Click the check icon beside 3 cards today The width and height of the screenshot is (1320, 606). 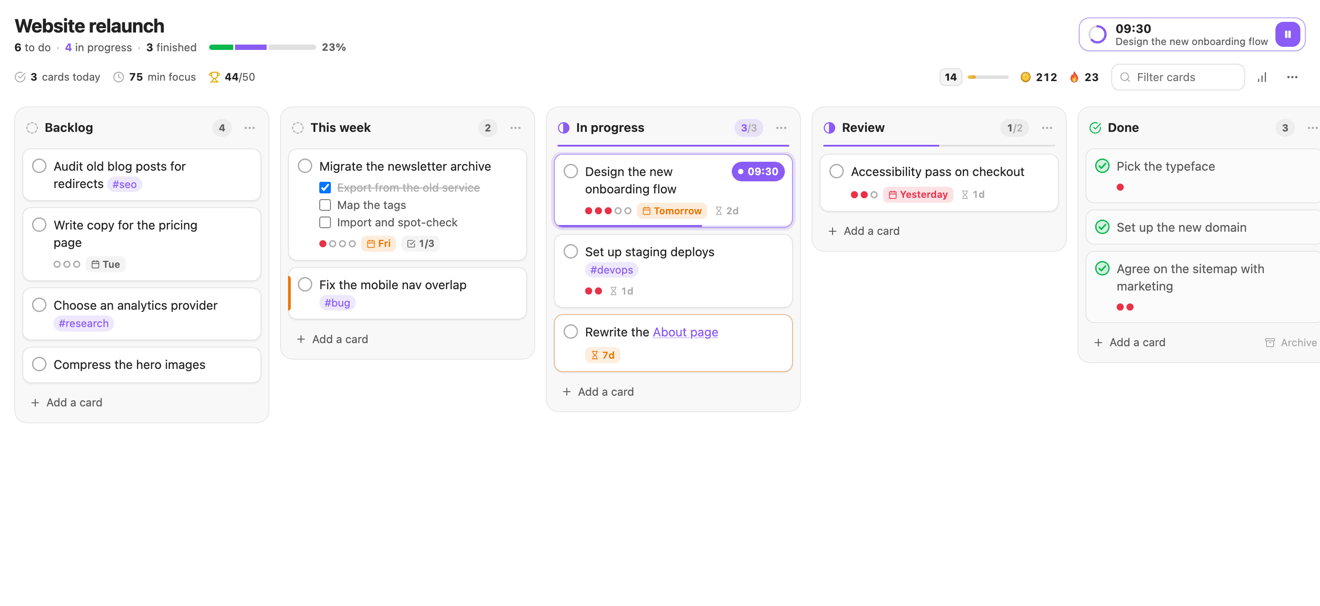pos(20,77)
